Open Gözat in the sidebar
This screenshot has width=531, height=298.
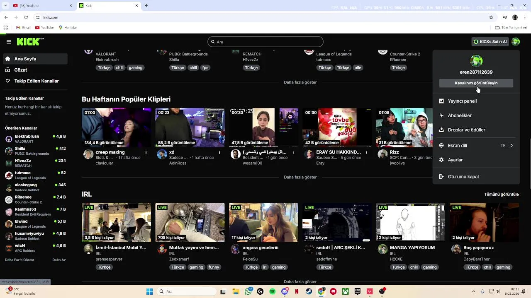click(x=35, y=70)
